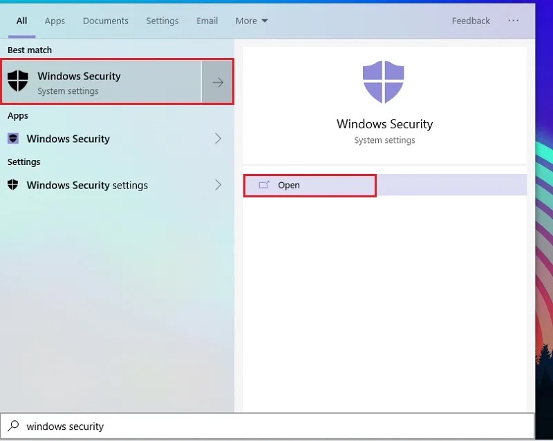Expand the Best match arrow for Windows Security

pos(217,82)
